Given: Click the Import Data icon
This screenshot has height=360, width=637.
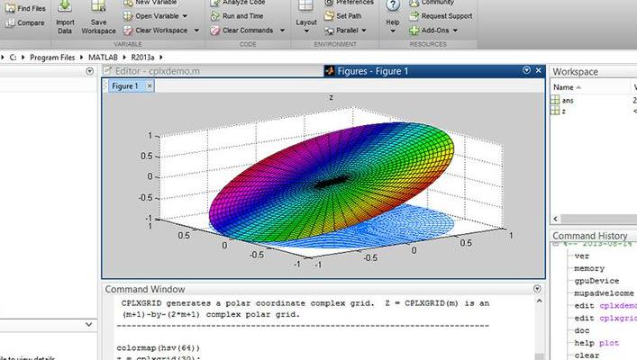Looking at the screenshot, I should click(x=65, y=6).
